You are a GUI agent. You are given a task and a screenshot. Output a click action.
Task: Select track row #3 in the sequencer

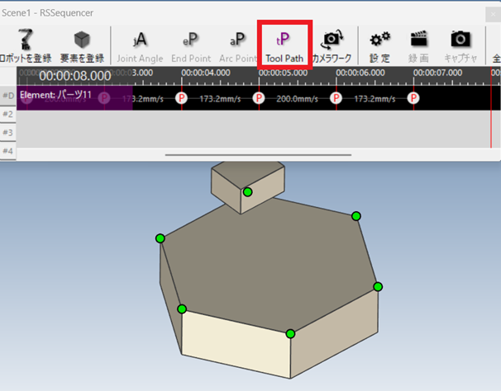point(248,133)
